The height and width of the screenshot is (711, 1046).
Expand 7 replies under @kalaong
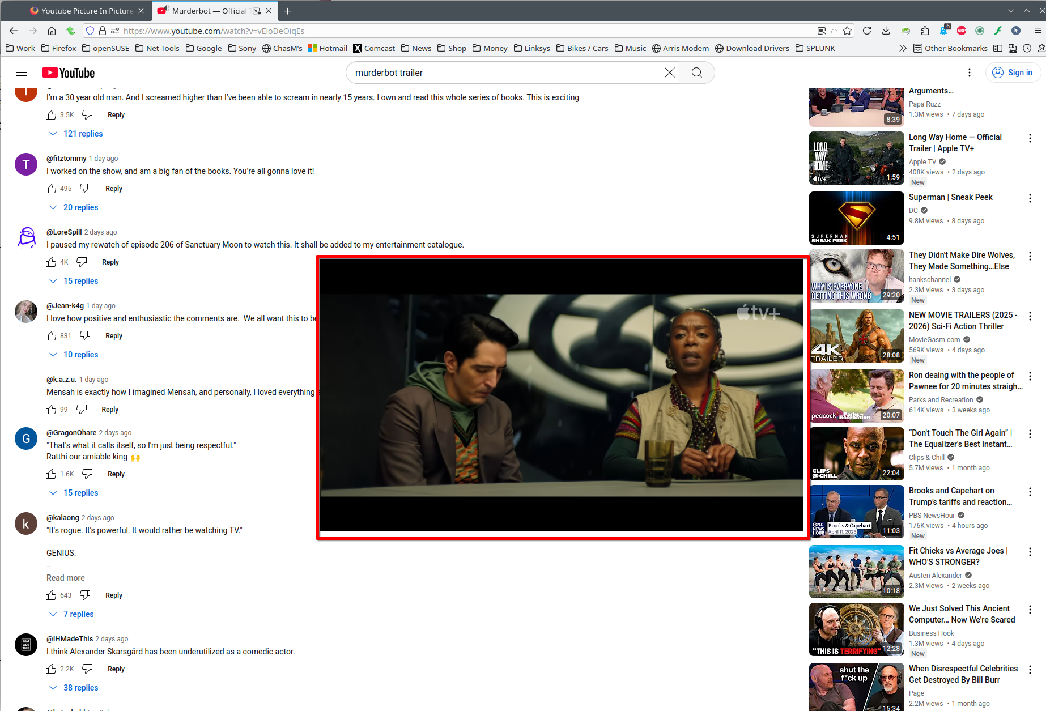tap(72, 614)
